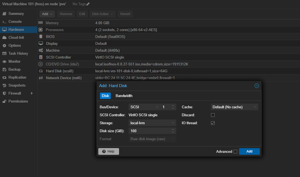The image size is (300, 177).
Task: Open the Task History page
Action: tap(18, 54)
